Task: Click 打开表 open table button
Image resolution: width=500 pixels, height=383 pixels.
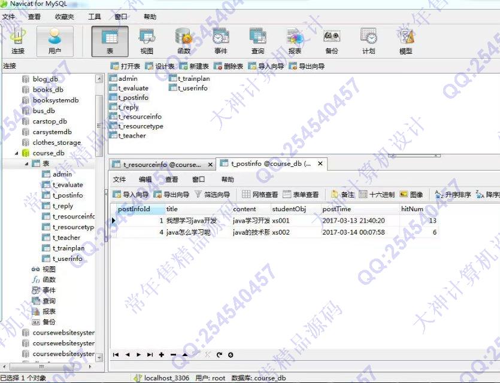Action: coord(125,66)
